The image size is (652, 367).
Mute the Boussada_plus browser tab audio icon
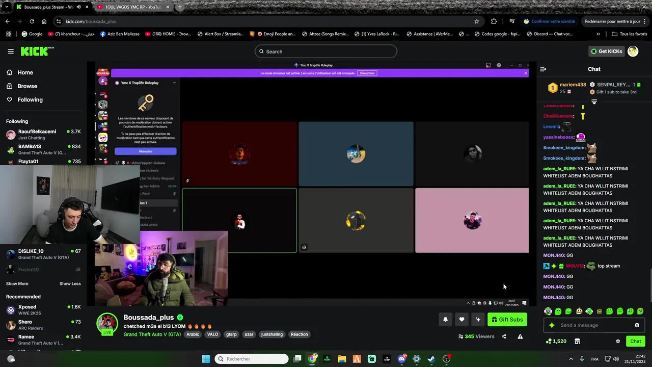click(x=78, y=7)
